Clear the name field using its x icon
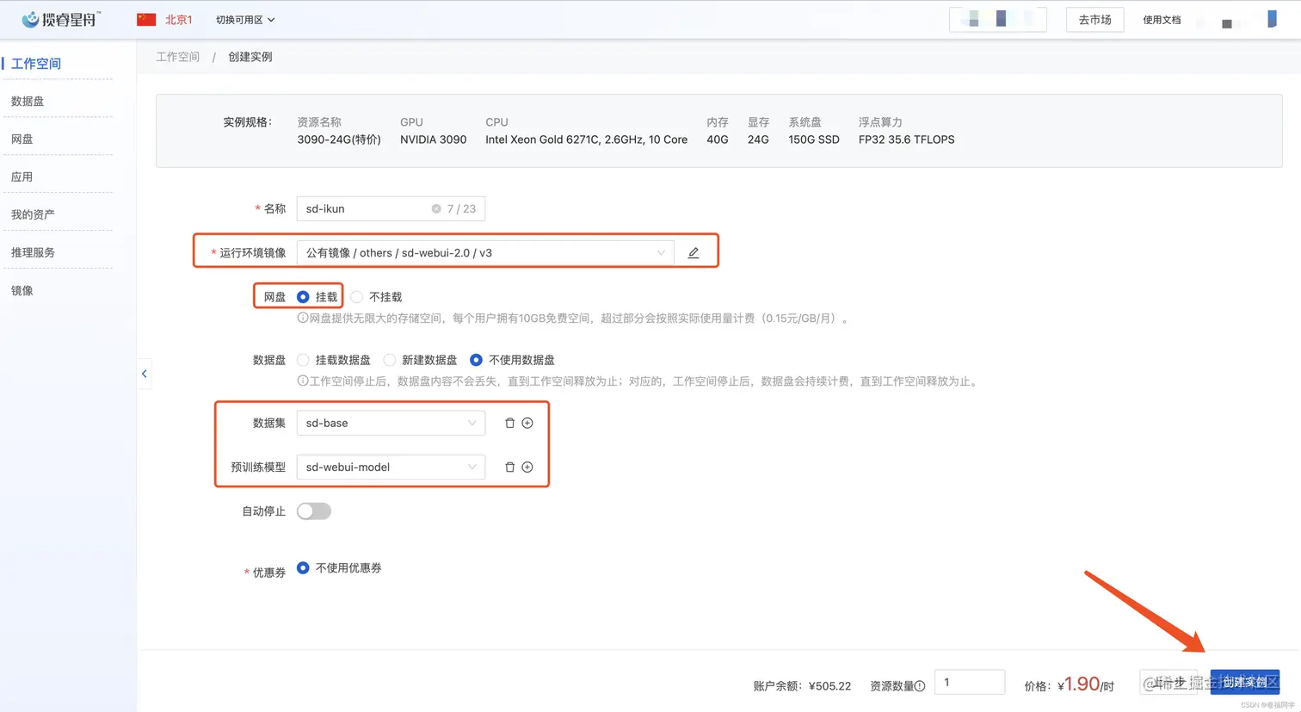Image resolution: width=1301 pixels, height=712 pixels. pos(437,208)
